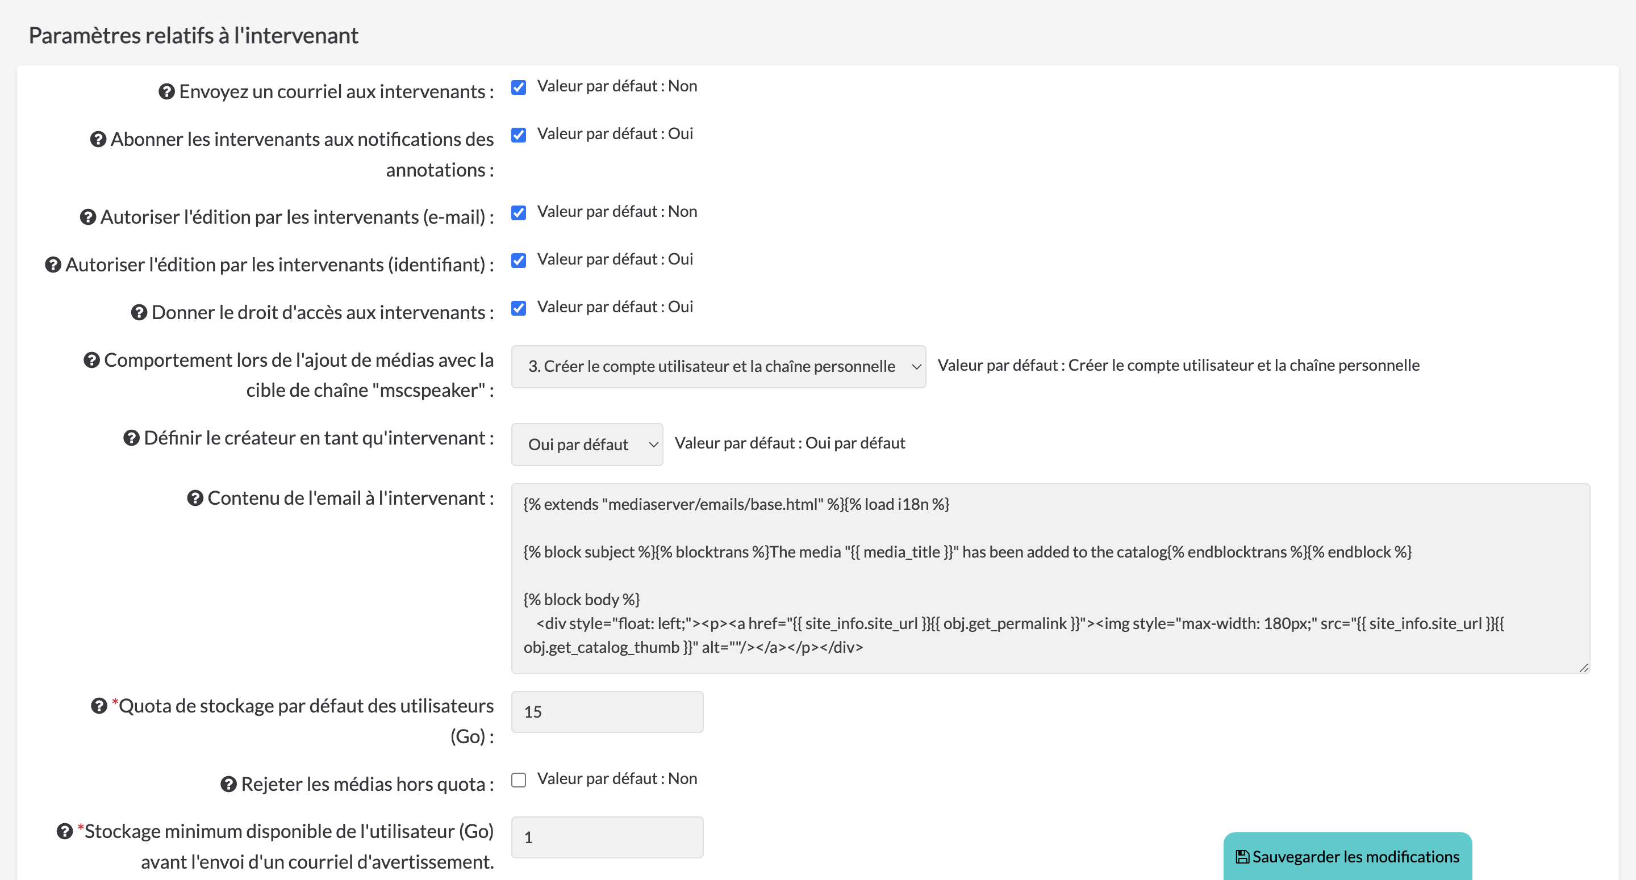Show help for 'Stockage minimum disponible de l'utilisateur'
This screenshot has height=880, width=1636.
pos(65,831)
